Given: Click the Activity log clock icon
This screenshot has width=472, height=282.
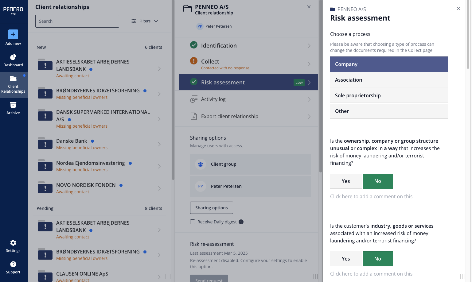Looking at the screenshot, I should click(x=194, y=99).
